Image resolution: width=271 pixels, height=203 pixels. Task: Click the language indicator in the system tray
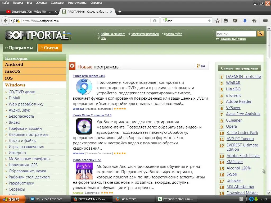[x=241, y=199]
